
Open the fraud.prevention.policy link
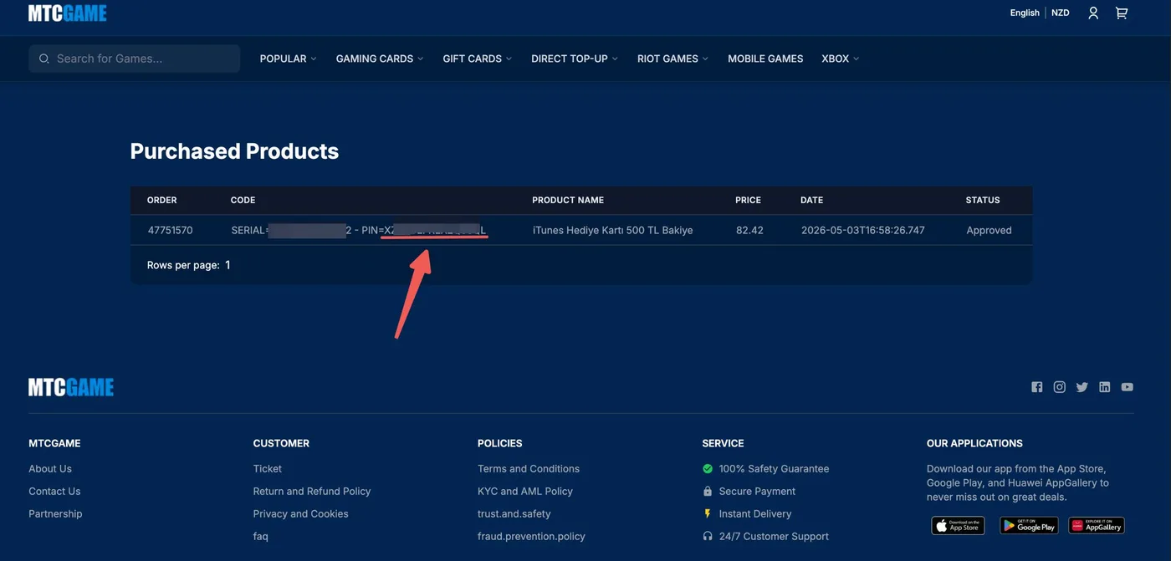pyautogui.click(x=531, y=537)
